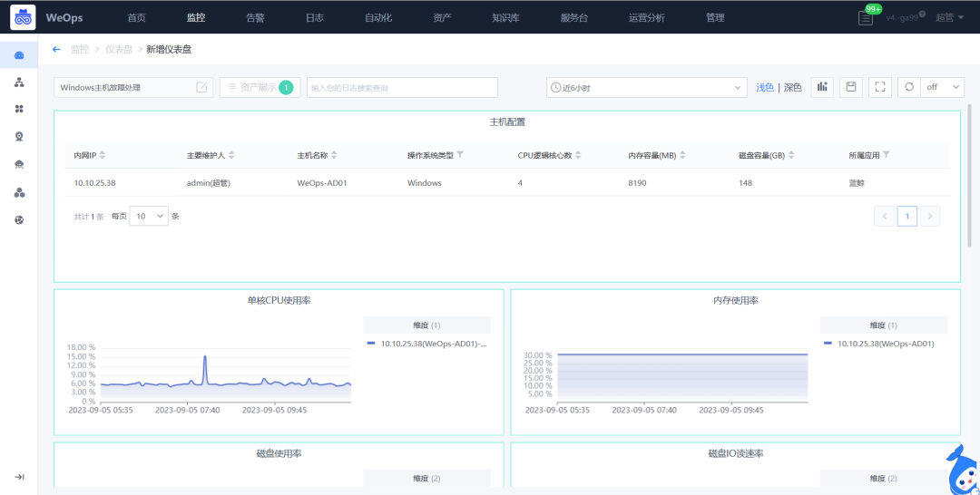The width and height of the screenshot is (980, 495).
Task: Click the WeOps logo icon
Action: (23, 17)
